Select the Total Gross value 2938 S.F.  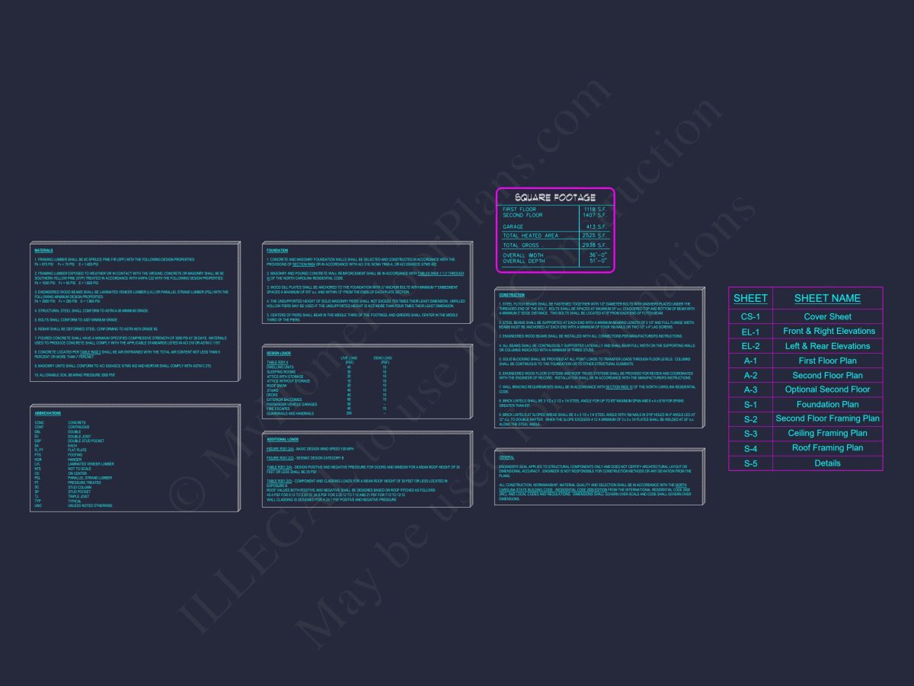(x=594, y=245)
